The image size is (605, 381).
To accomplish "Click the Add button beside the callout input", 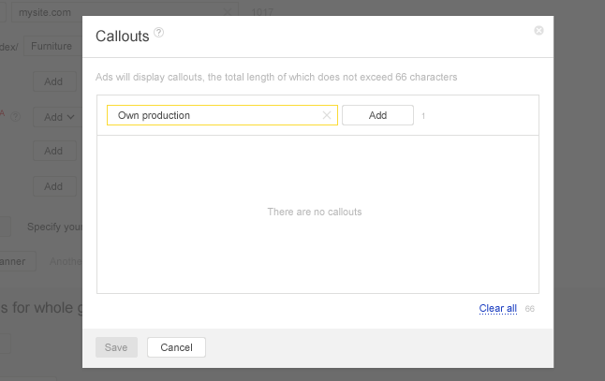I will [x=377, y=115].
